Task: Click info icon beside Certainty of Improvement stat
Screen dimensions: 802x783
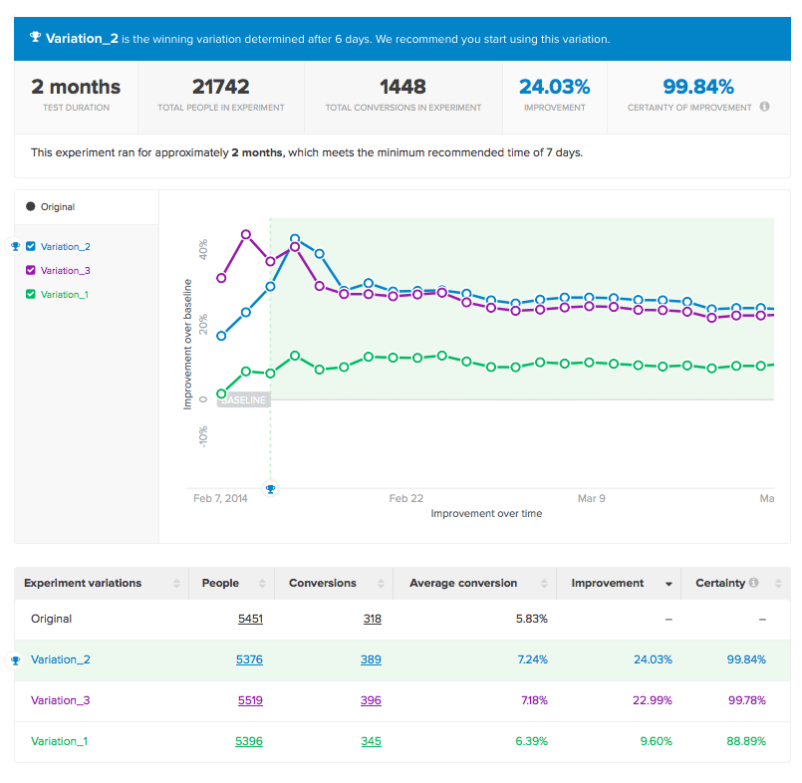Action: tap(764, 107)
